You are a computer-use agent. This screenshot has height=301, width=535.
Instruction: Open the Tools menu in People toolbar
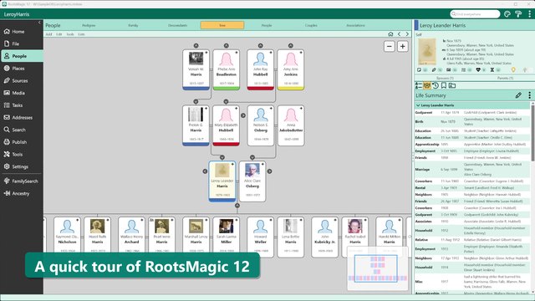pos(70,34)
